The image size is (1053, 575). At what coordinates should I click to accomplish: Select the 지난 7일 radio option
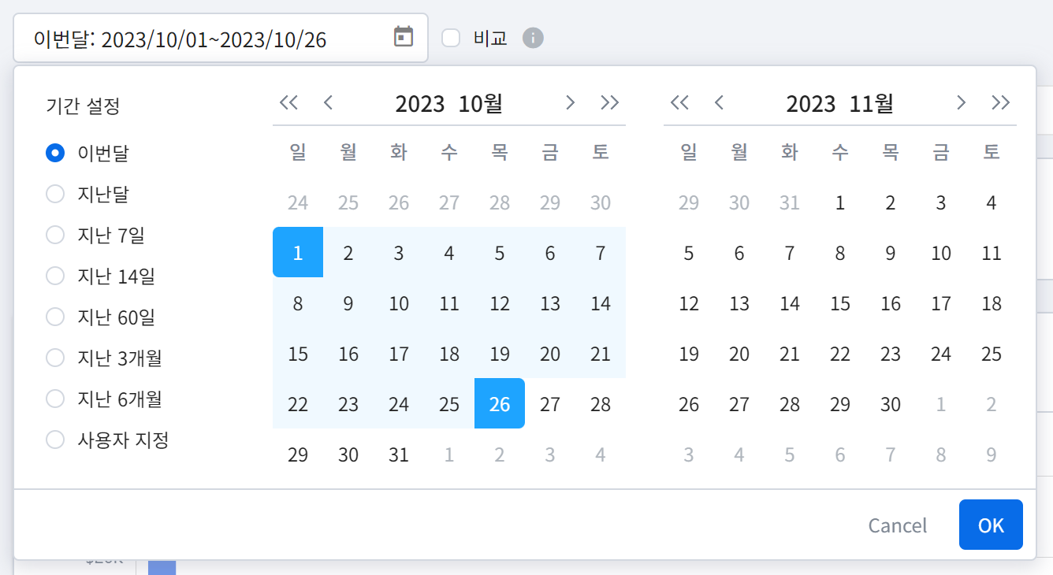[55, 235]
